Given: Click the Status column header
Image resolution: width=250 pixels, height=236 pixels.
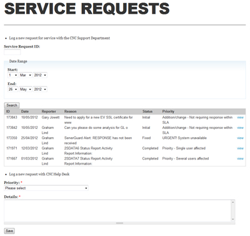Looking at the screenshot, I should pyautogui.click(x=147, y=111).
